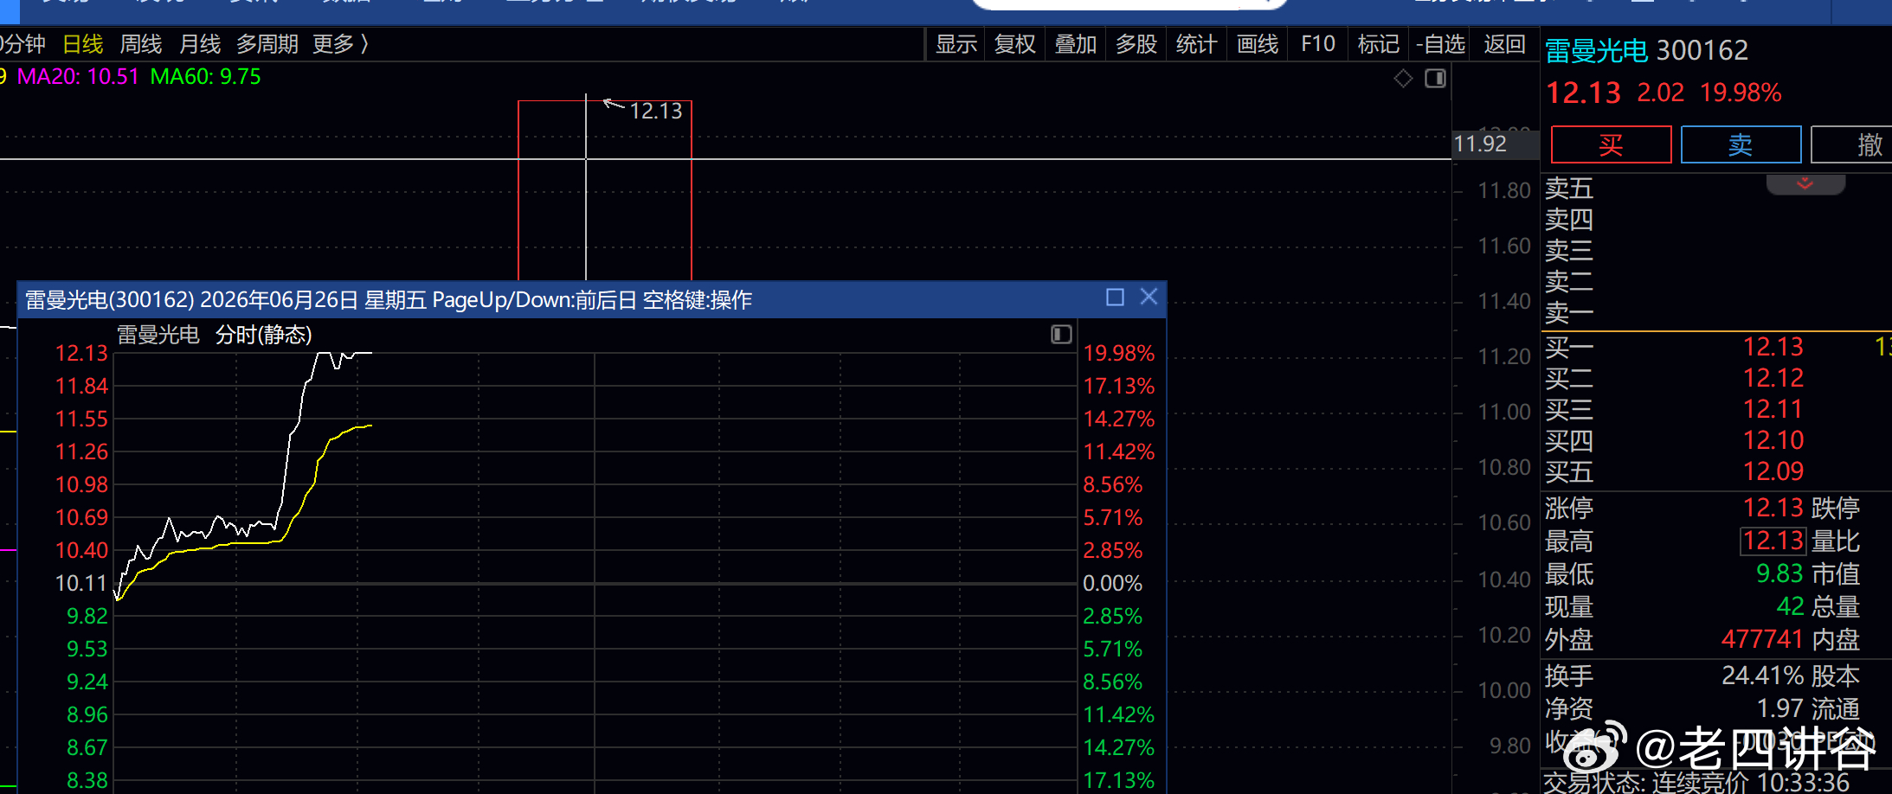
Task: Toggle panel icon in 分时 popup
Action: tap(1062, 335)
